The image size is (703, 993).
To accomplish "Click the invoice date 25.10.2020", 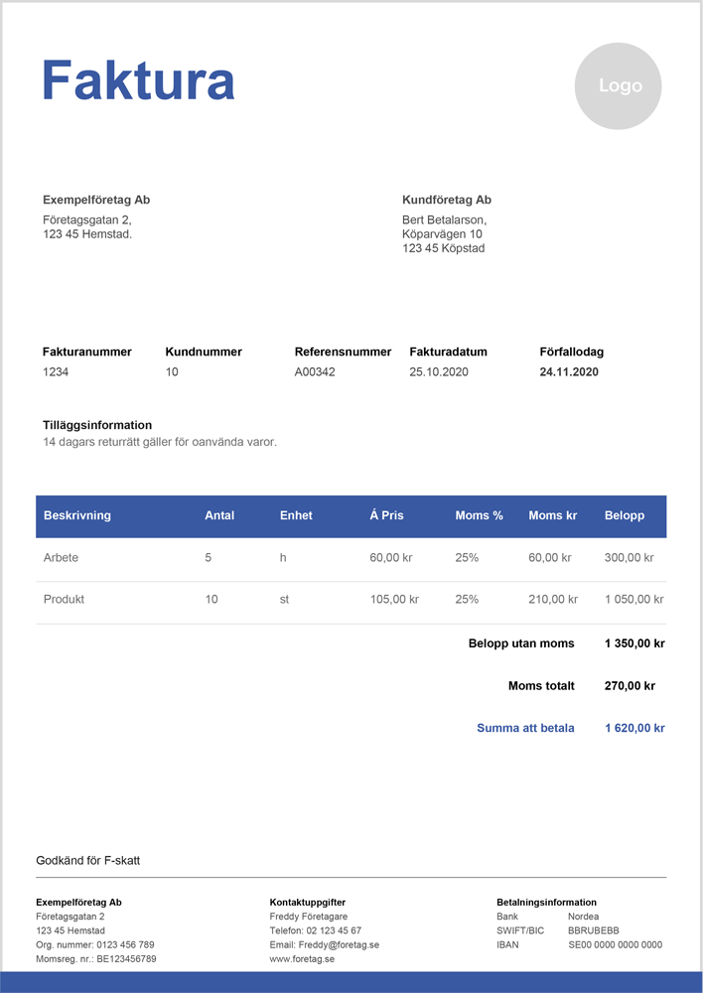I will 438,372.
